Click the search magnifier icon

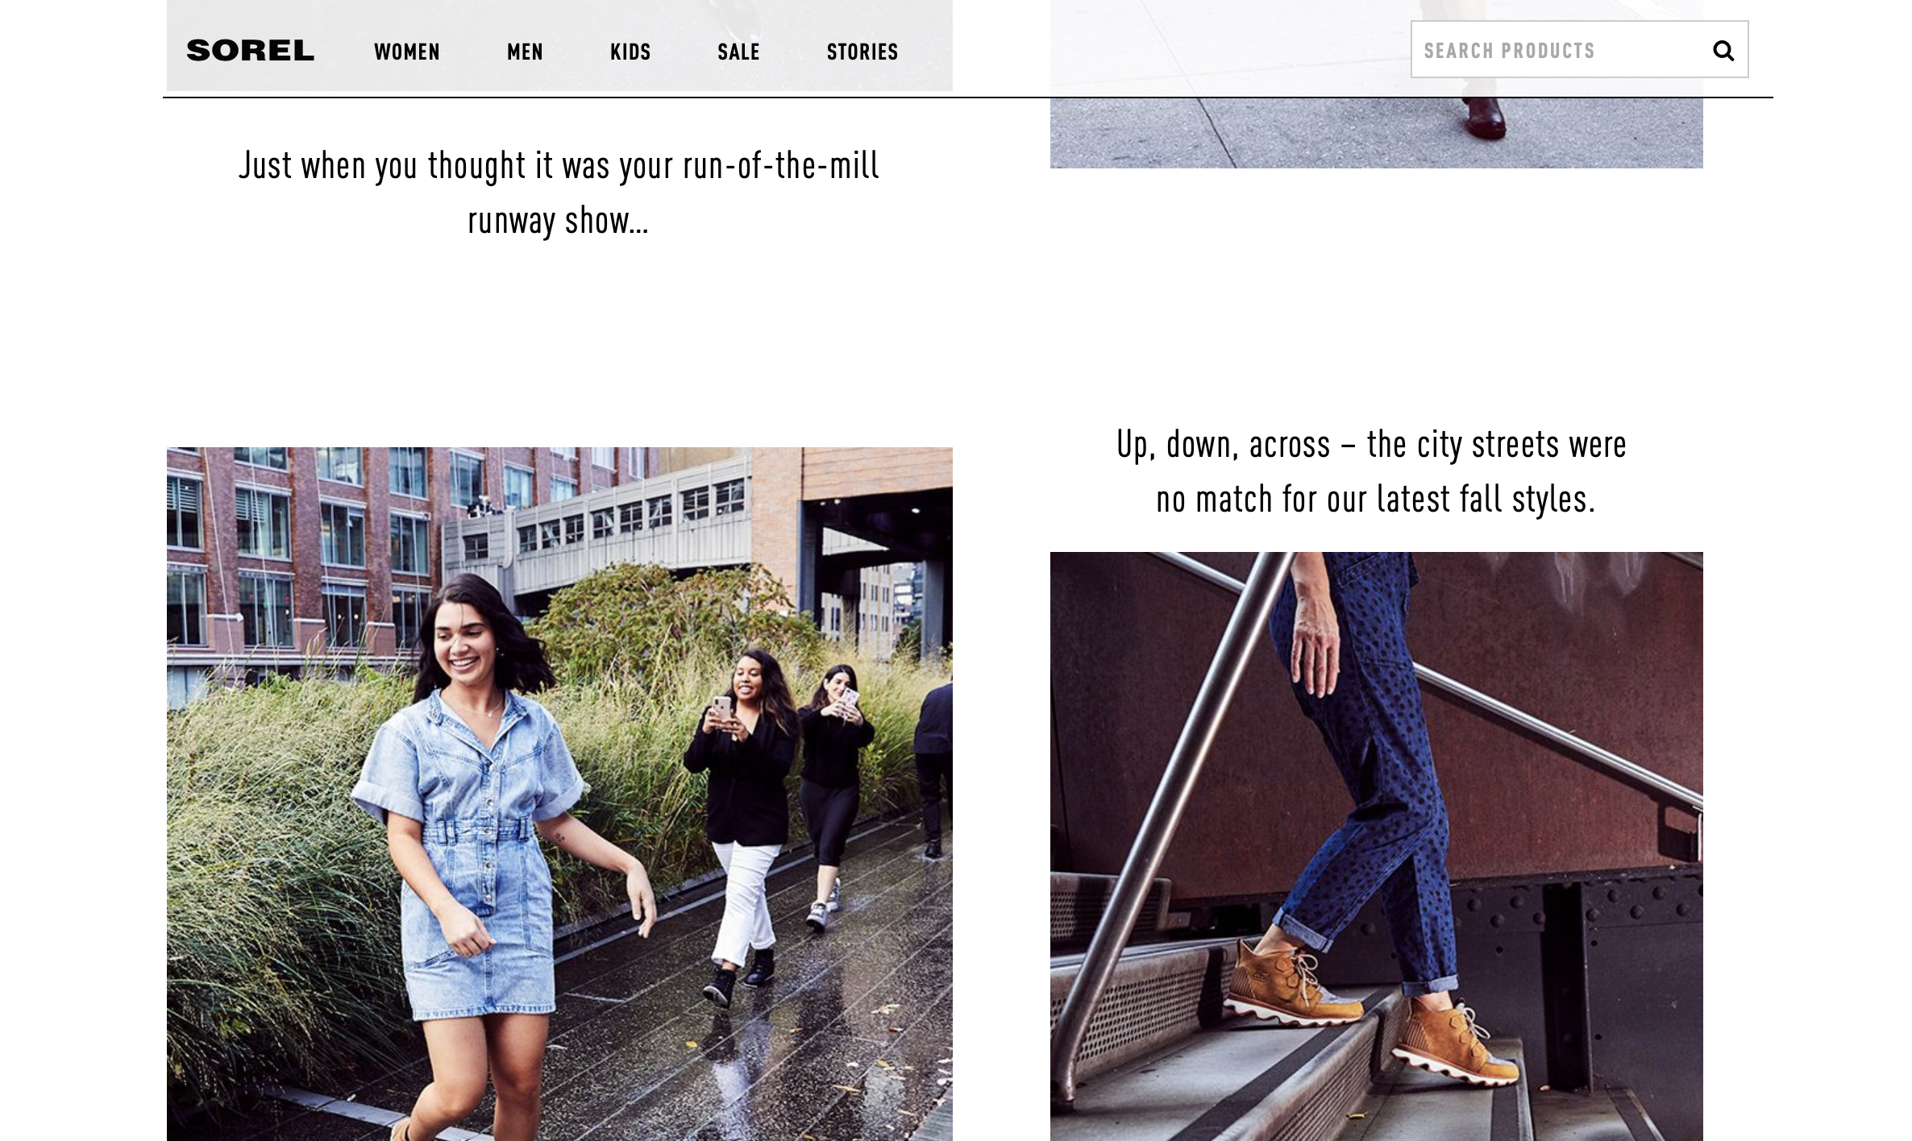(x=1723, y=51)
